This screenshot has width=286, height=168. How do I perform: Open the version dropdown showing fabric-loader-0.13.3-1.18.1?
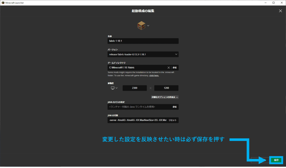143,54
